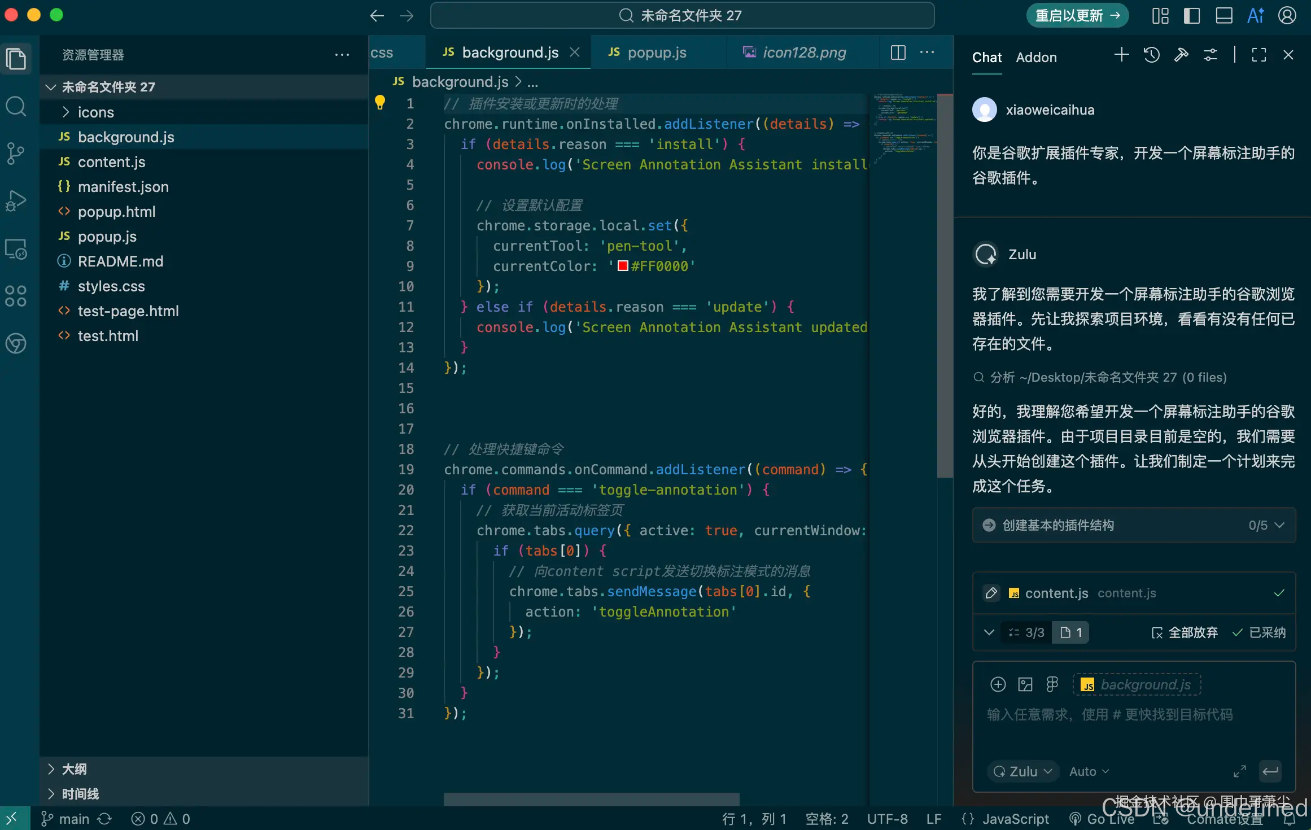
Task: Open the Source Control view
Action: tap(16, 153)
